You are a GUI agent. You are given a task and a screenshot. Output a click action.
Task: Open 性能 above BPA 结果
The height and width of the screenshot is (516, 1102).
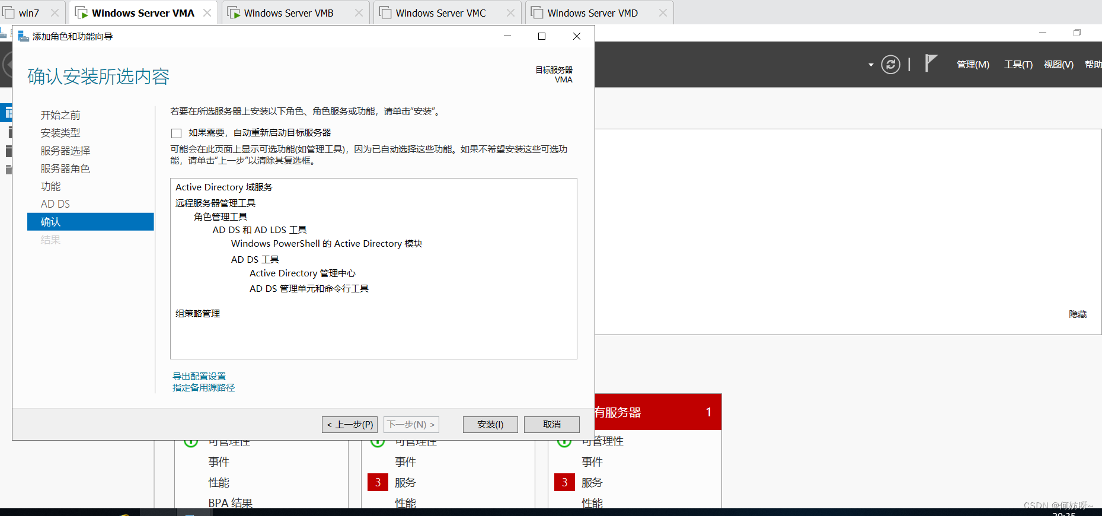(219, 482)
